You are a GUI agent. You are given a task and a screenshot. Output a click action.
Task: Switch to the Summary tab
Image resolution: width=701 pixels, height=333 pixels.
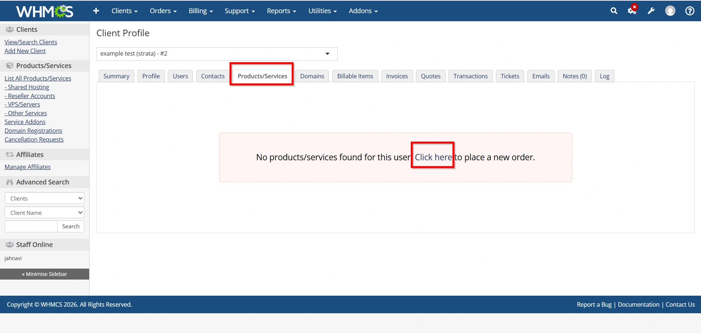click(116, 76)
